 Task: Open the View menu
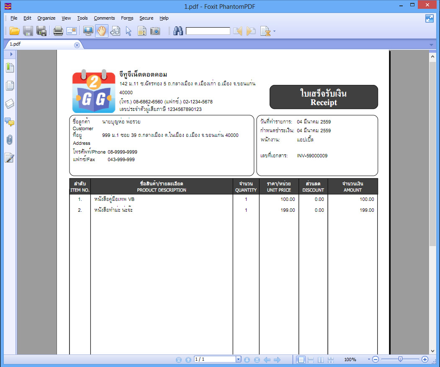pos(66,18)
